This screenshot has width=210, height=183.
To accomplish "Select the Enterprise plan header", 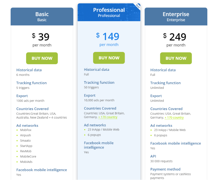I will pyautogui.click(x=176, y=16).
